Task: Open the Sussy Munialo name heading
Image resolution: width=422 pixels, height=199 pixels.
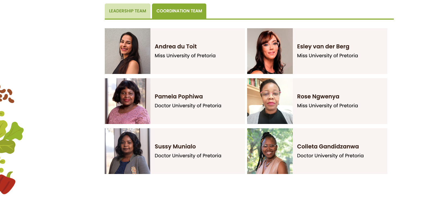Action: pos(175,147)
